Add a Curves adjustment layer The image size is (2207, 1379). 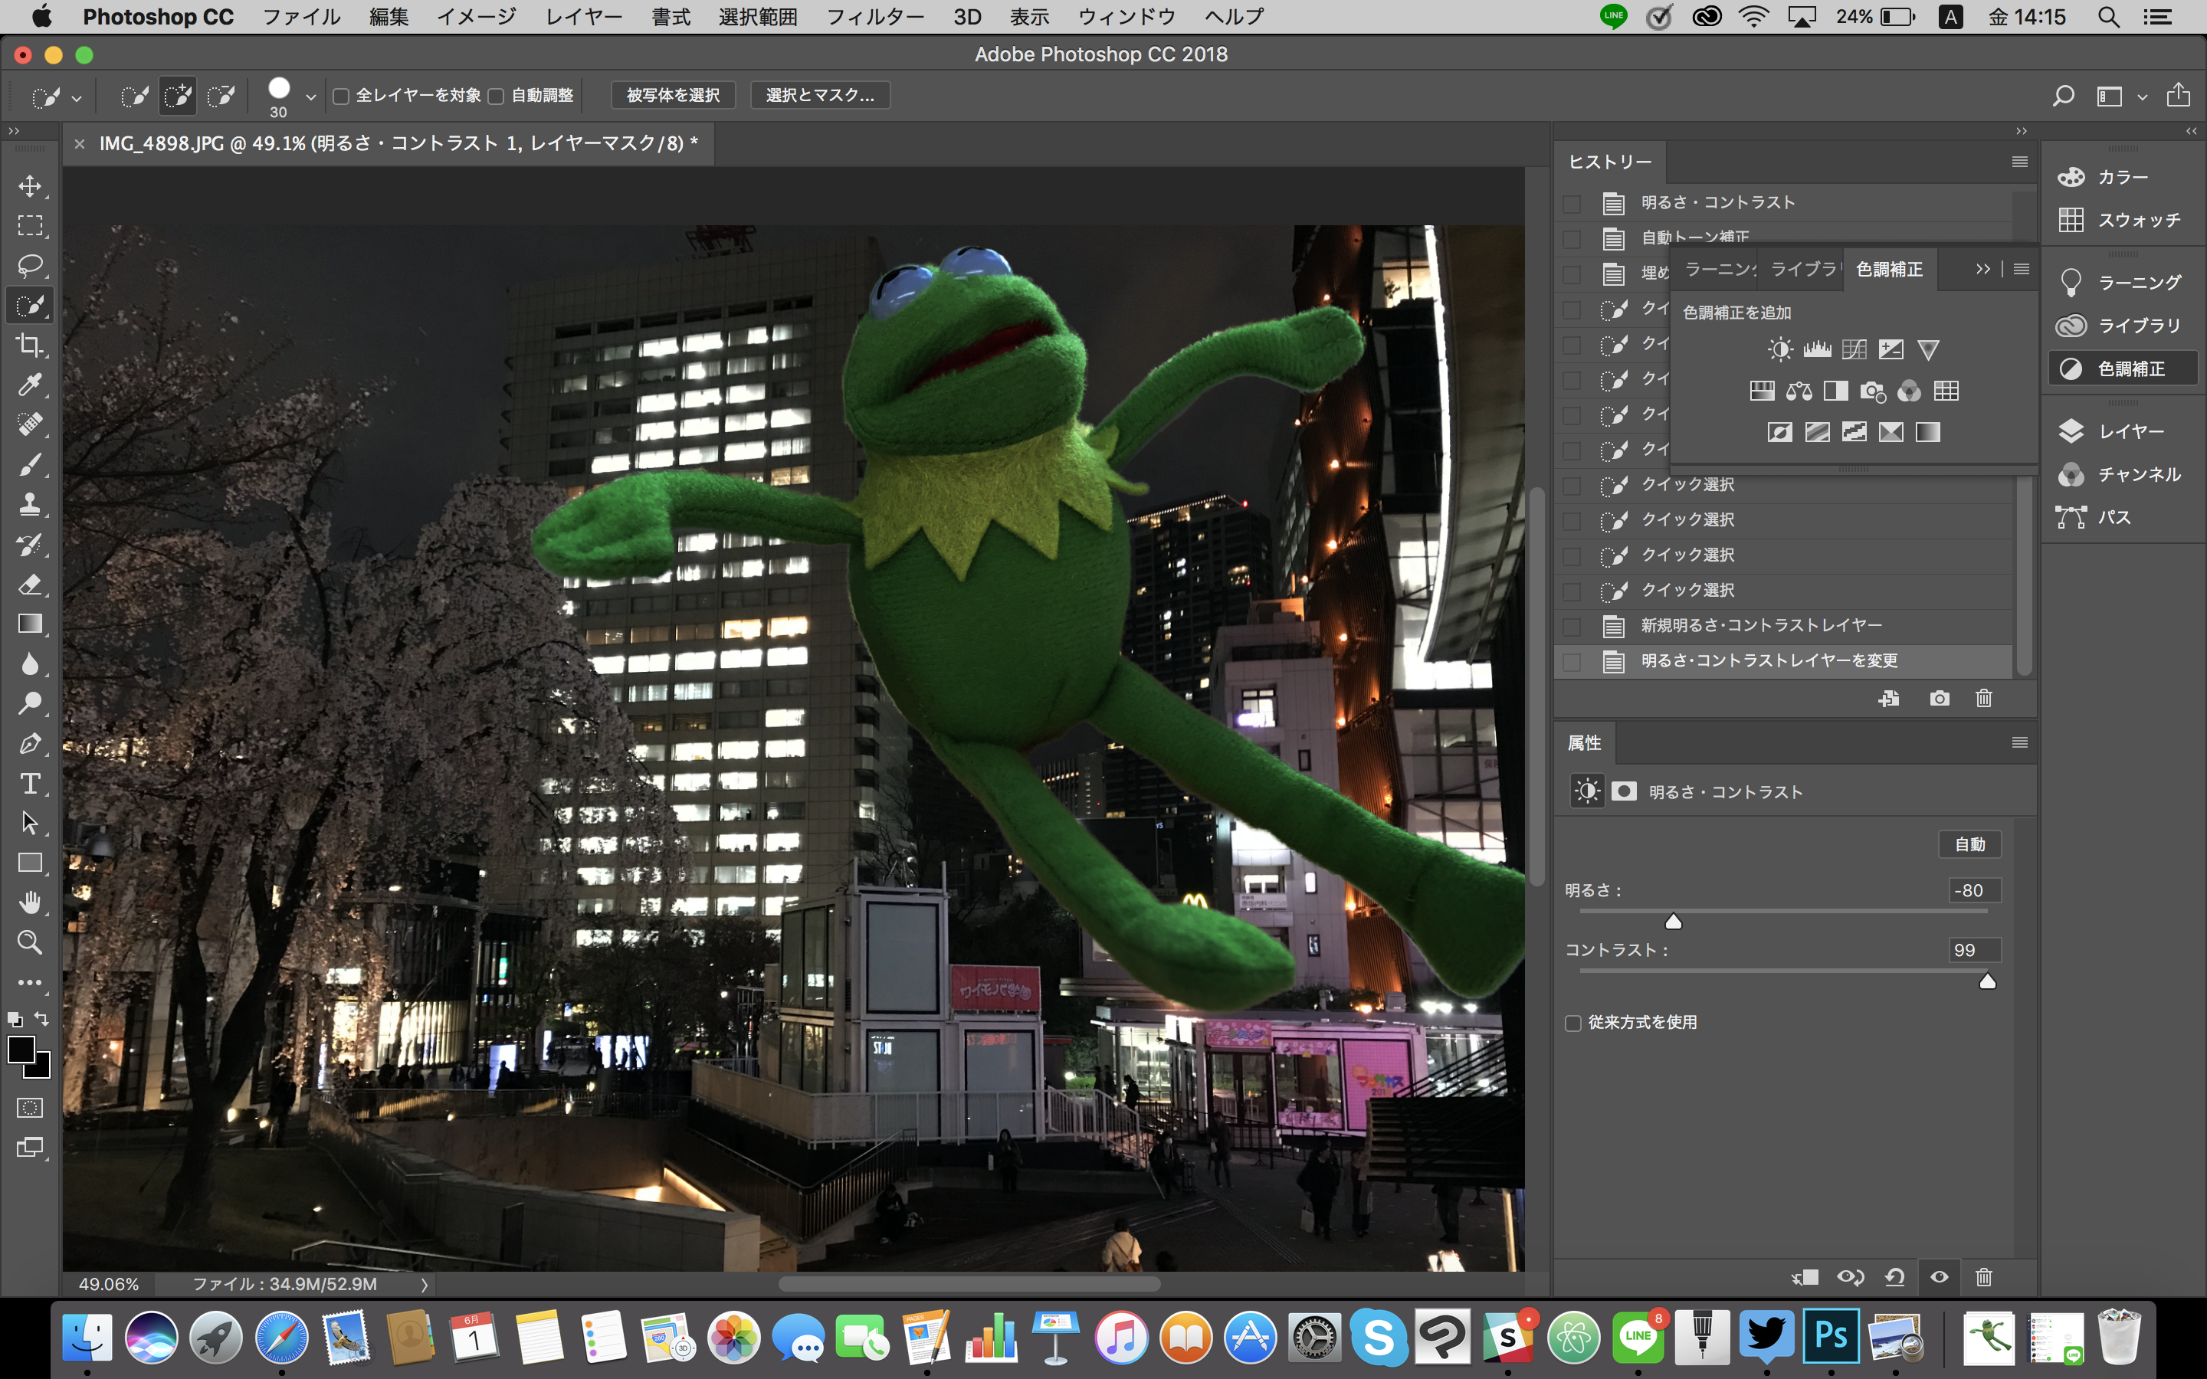point(1853,349)
